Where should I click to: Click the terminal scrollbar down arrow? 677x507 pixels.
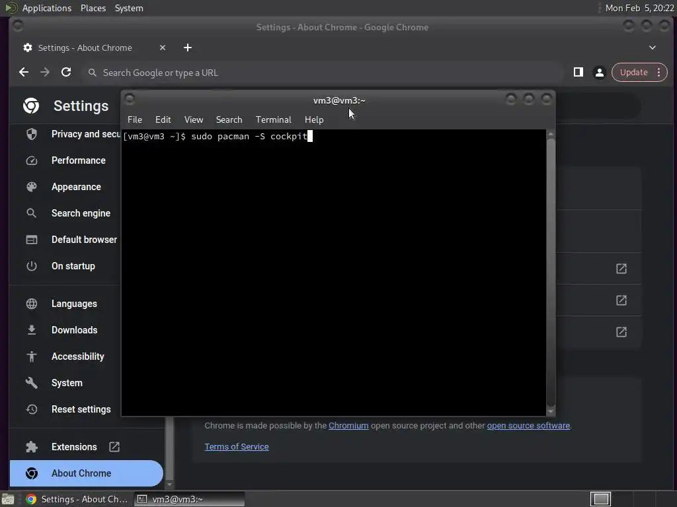click(551, 412)
